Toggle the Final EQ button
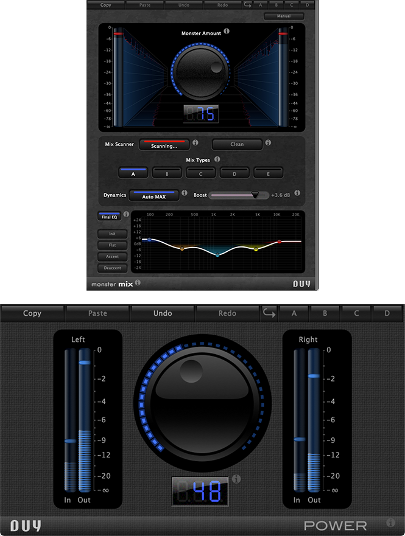This screenshot has height=536, width=405. (x=109, y=216)
